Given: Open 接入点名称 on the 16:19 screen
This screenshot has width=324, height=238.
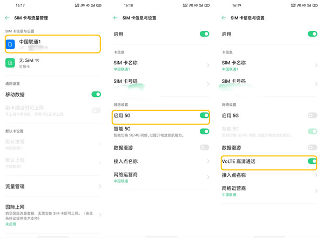Looking at the screenshot, I should (x=268, y=175).
